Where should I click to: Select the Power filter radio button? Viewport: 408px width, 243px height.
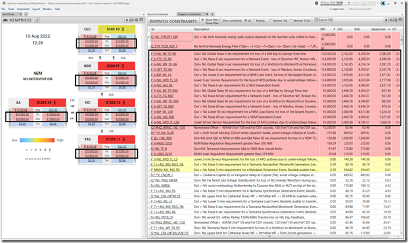pyautogui.click(x=203, y=23)
